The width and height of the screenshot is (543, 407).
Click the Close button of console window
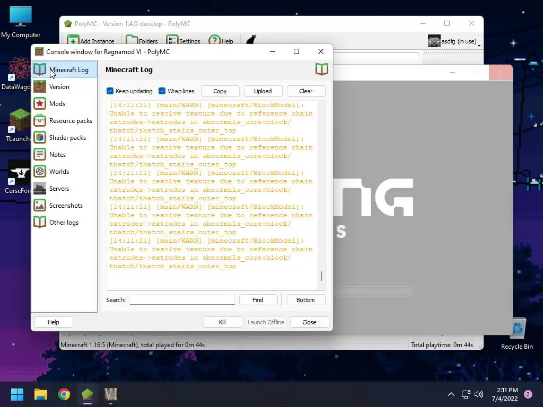(x=309, y=322)
